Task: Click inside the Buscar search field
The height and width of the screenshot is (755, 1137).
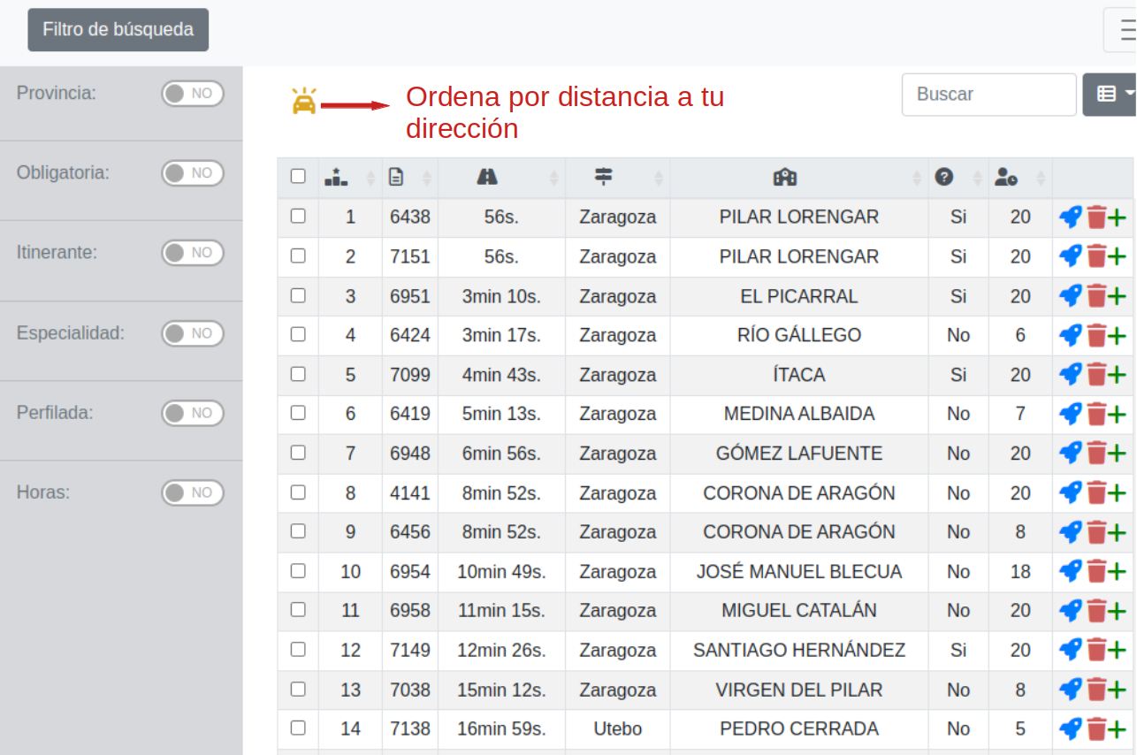Action: pos(988,95)
